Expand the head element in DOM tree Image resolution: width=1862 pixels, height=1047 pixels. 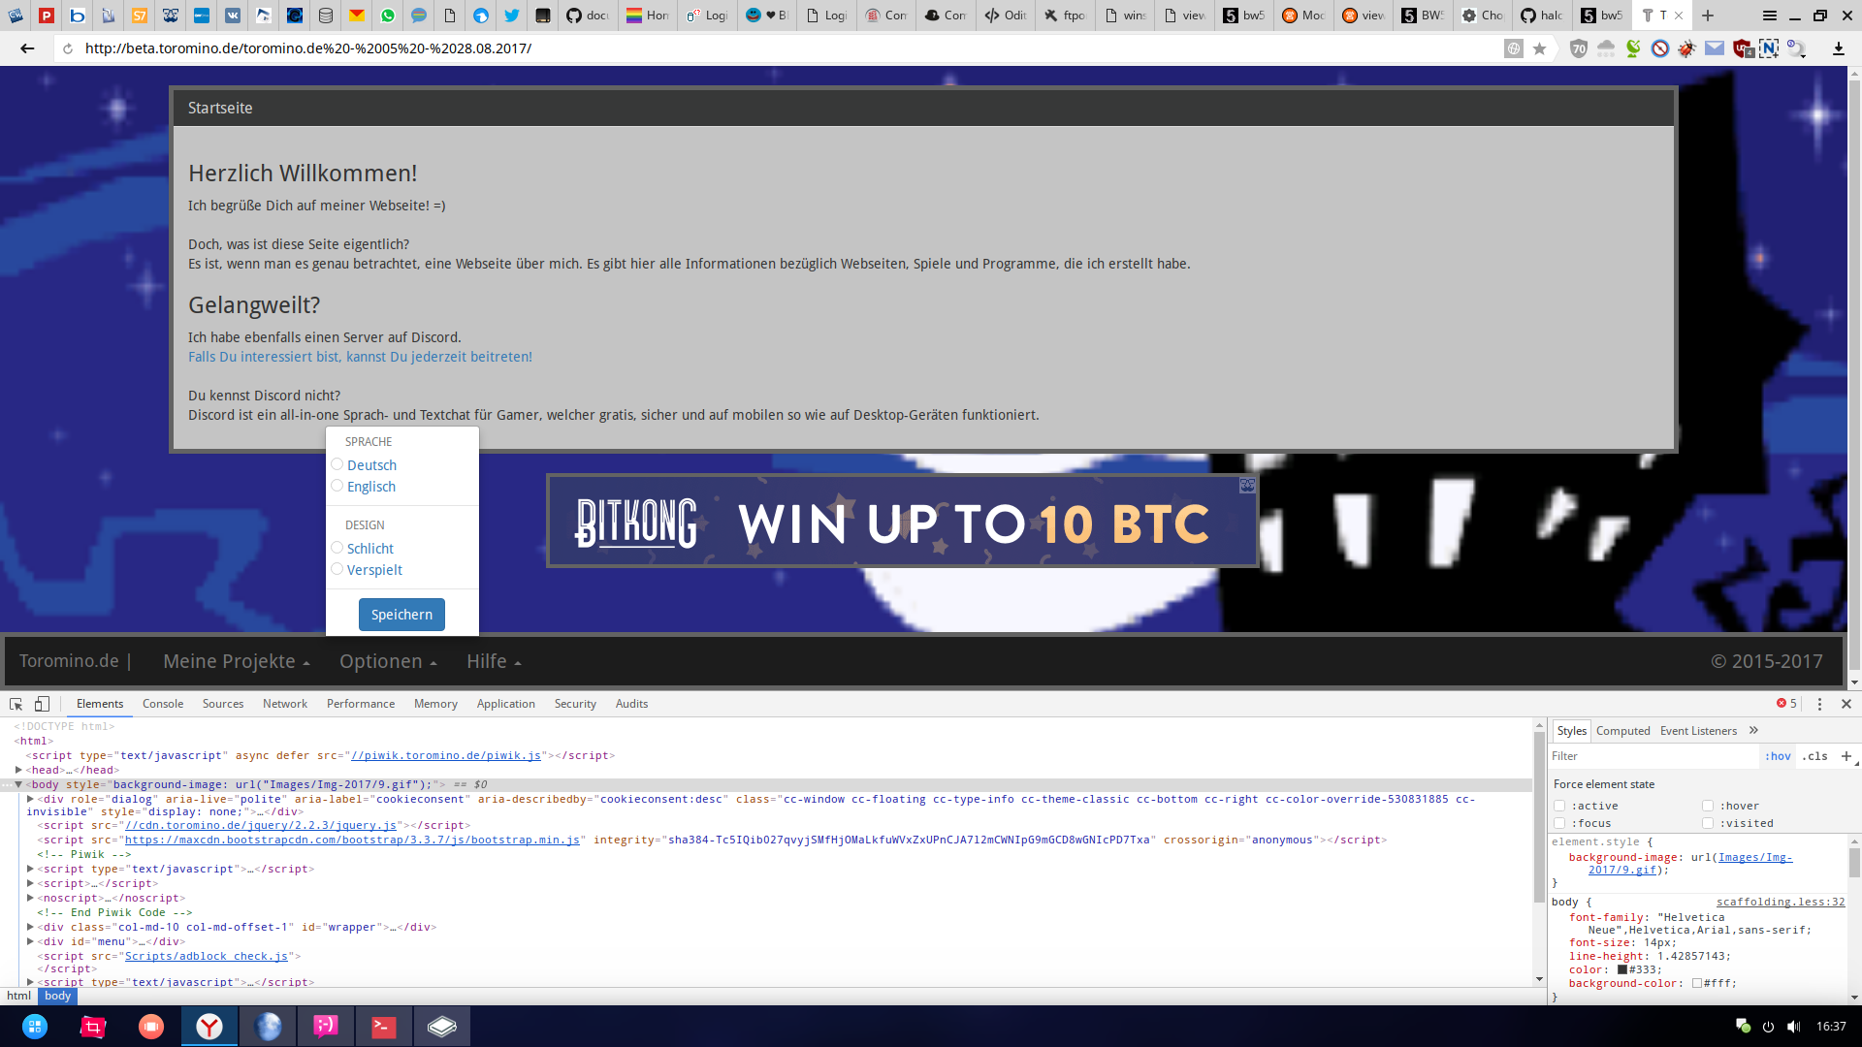point(18,770)
